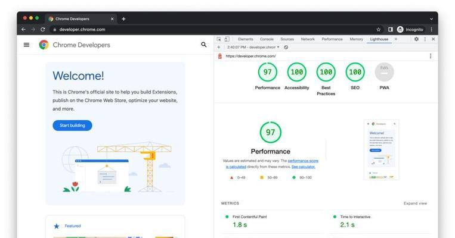Screen dimensions: 455x238
Task: Click the Chrome logo on the site header
Action: [44, 45]
